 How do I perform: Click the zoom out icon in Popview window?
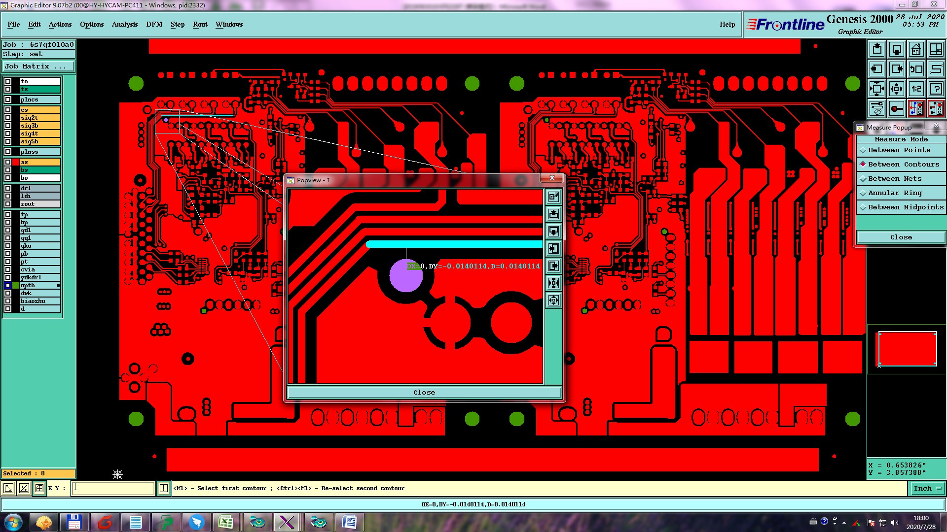553,300
